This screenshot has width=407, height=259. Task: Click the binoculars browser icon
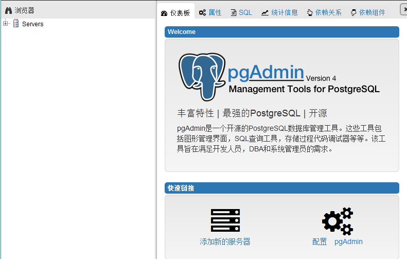tap(8, 10)
